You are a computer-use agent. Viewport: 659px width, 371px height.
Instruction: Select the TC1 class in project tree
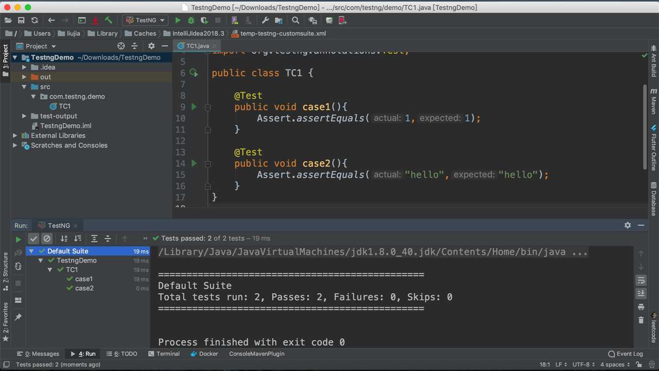coord(64,106)
